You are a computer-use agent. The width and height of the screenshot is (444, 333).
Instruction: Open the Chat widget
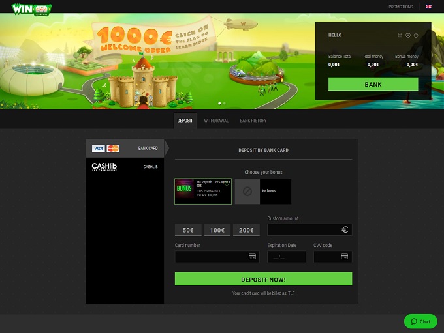pos(420,321)
